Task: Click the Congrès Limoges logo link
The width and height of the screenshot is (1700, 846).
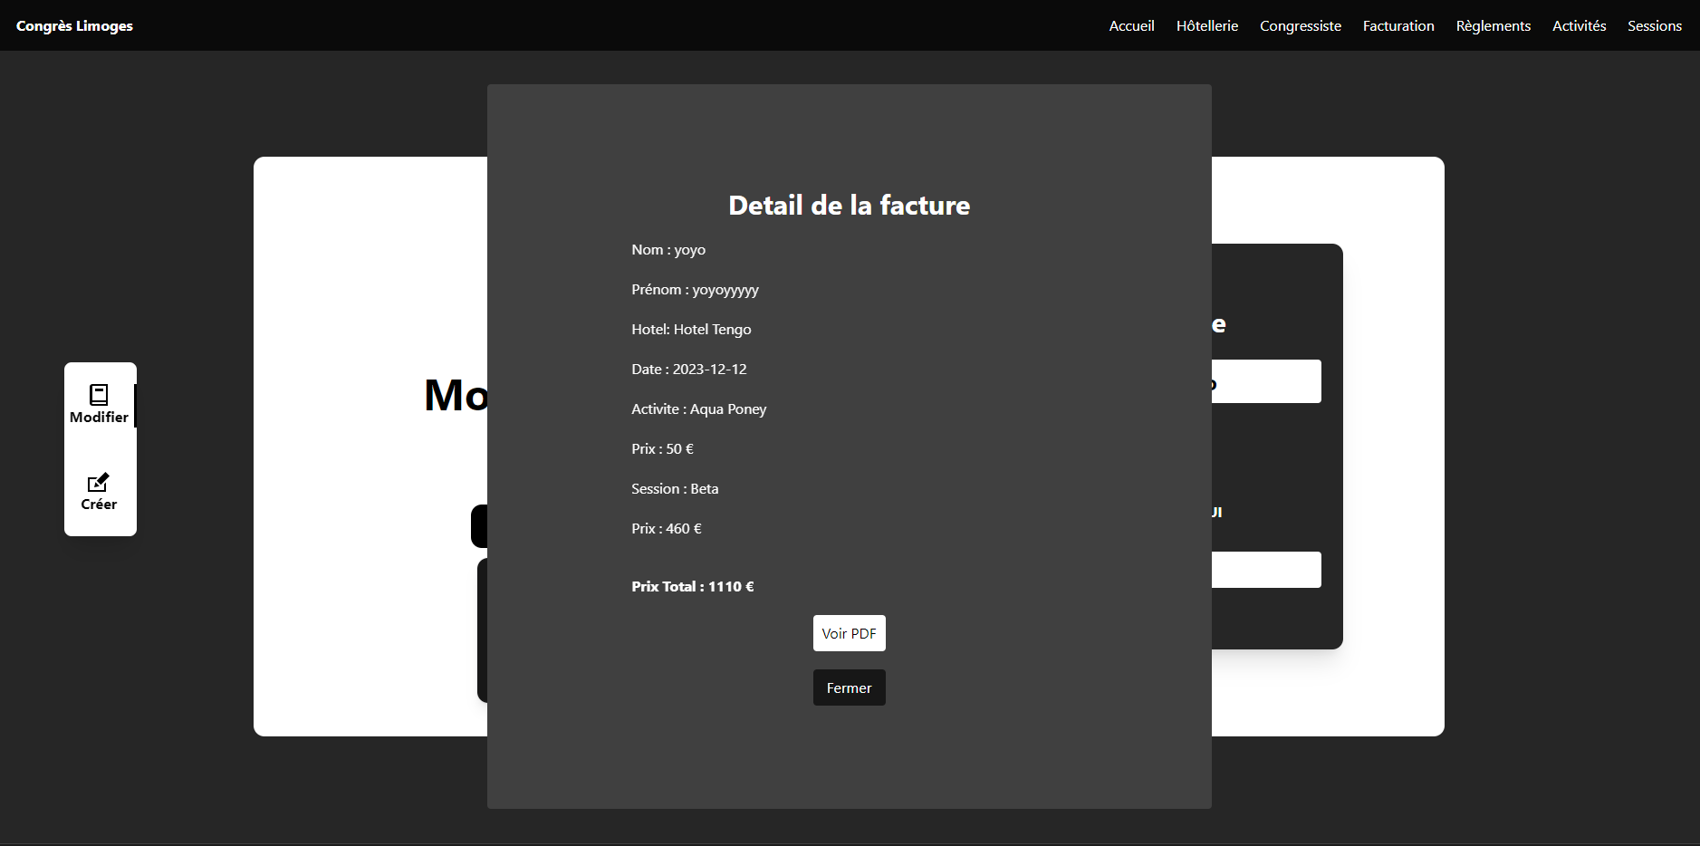Action: (x=74, y=25)
